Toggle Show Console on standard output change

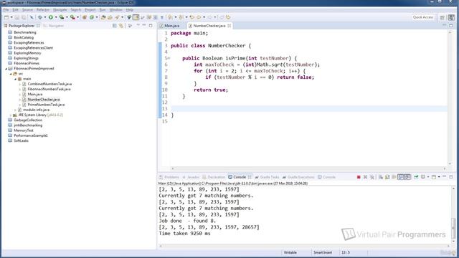point(401,177)
